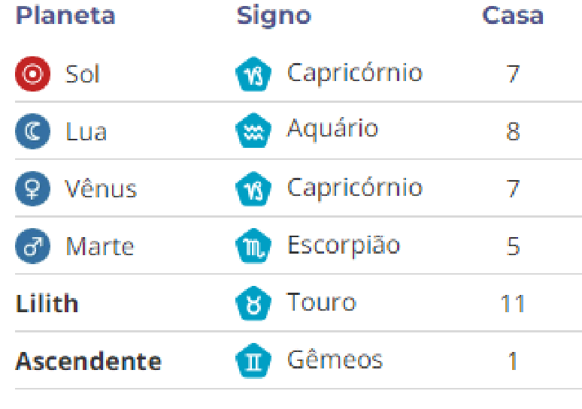This screenshot has width=582, height=409.
Task: Select the Lilith row label
Action: (x=47, y=304)
